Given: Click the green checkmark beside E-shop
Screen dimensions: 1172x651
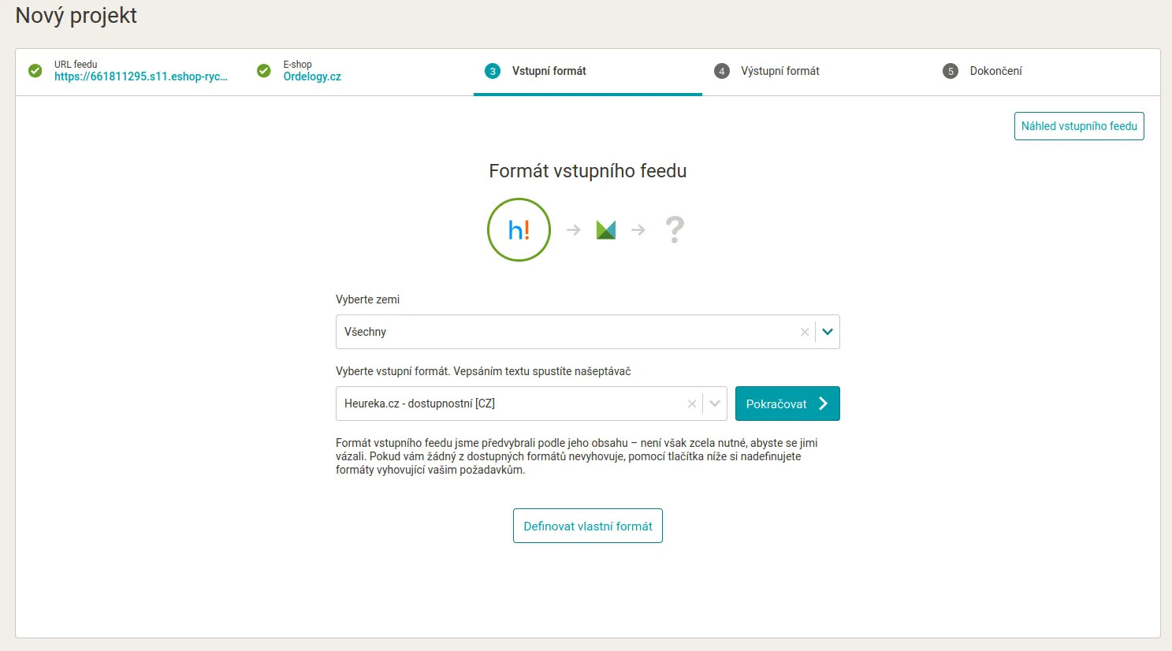Looking at the screenshot, I should [264, 71].
